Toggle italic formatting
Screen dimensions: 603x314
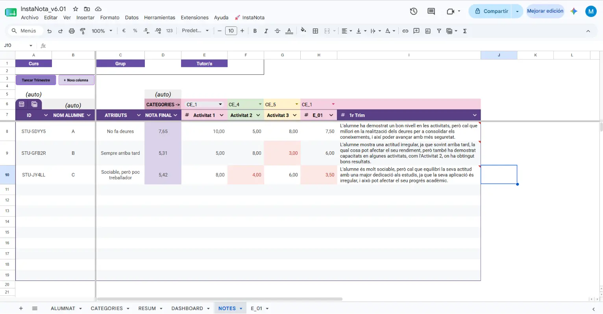coord(266,31)
